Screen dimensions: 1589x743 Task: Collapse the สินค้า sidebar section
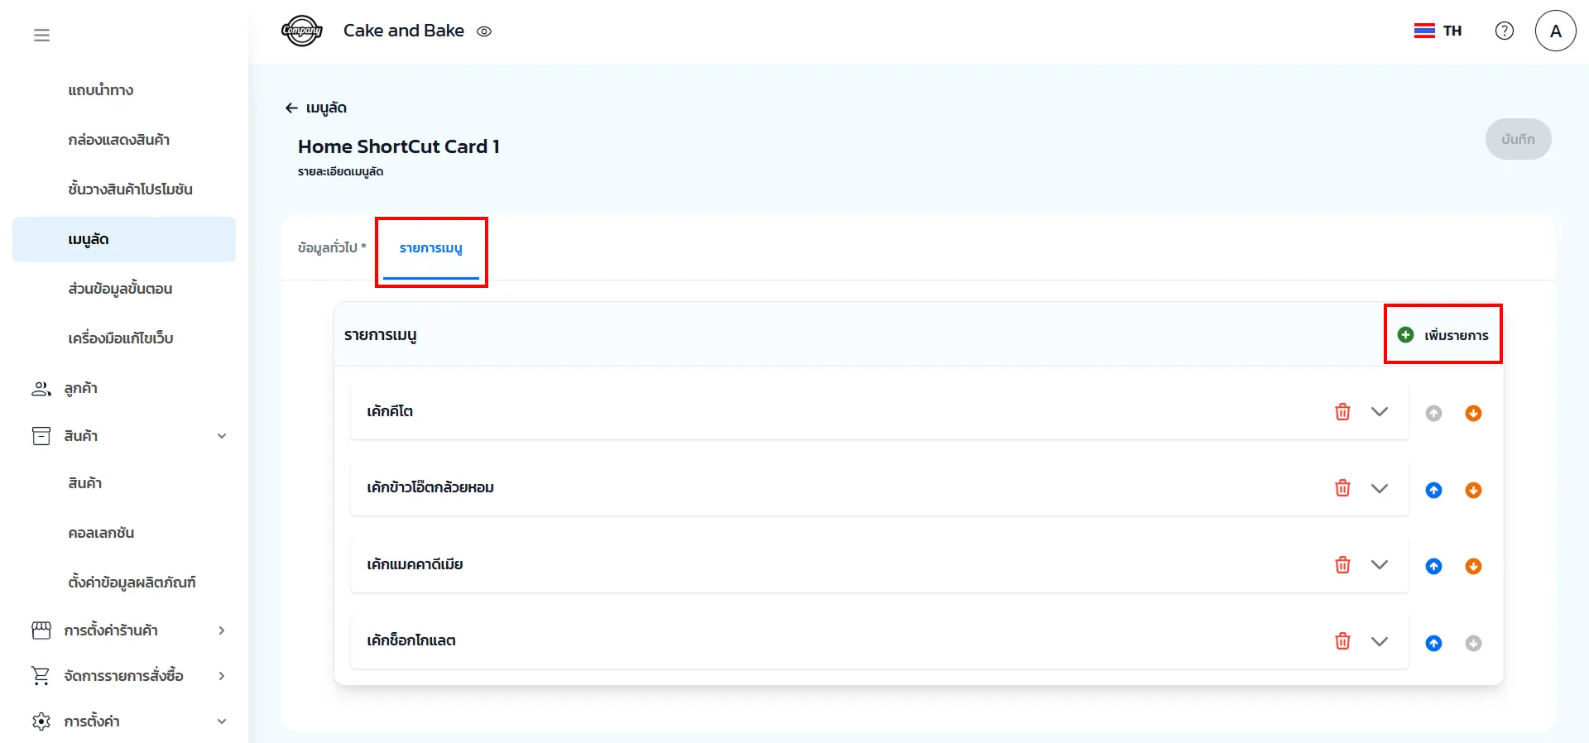[221, 436]
